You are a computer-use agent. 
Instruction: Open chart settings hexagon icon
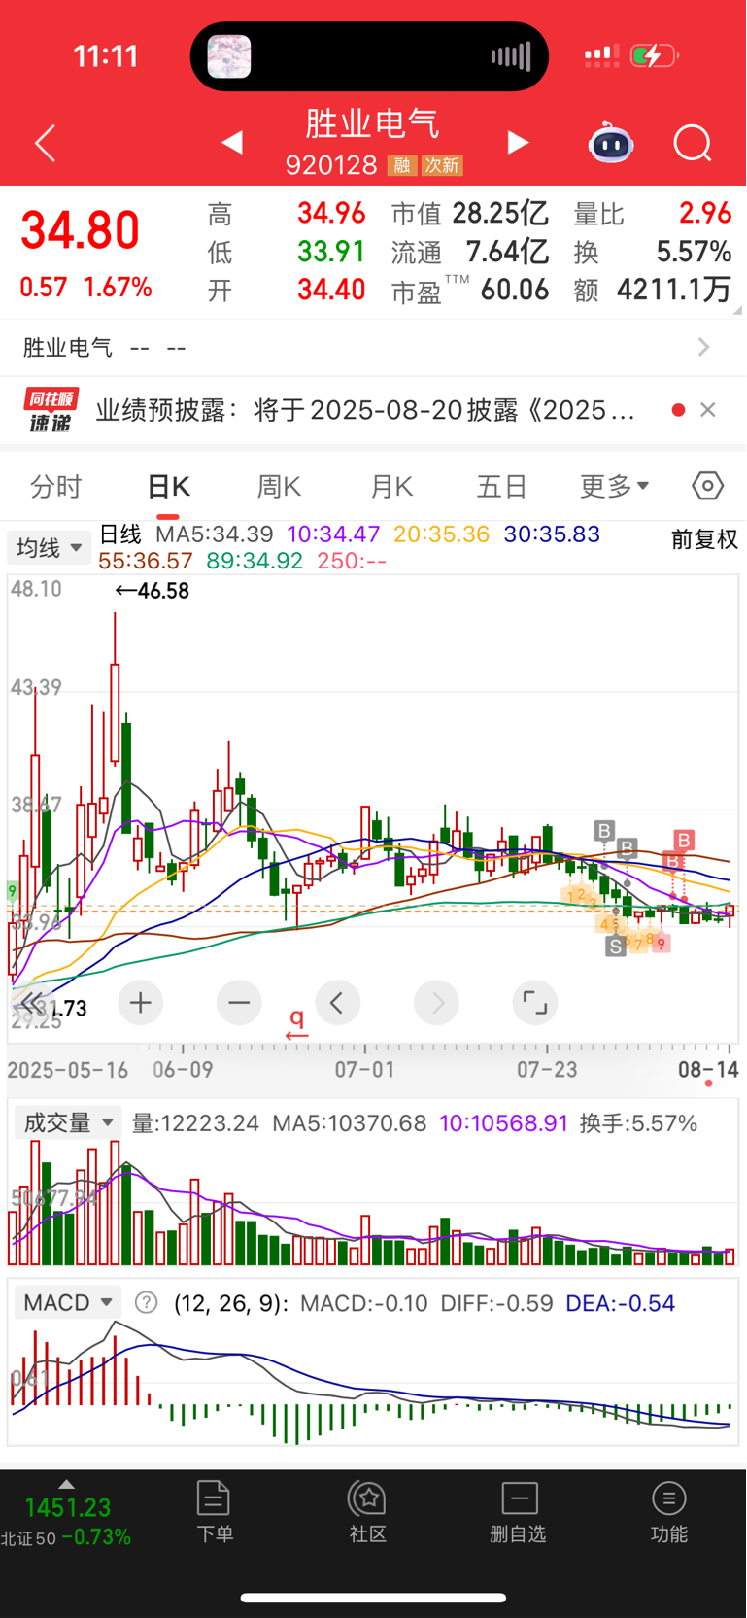click(x=707, y=485)
